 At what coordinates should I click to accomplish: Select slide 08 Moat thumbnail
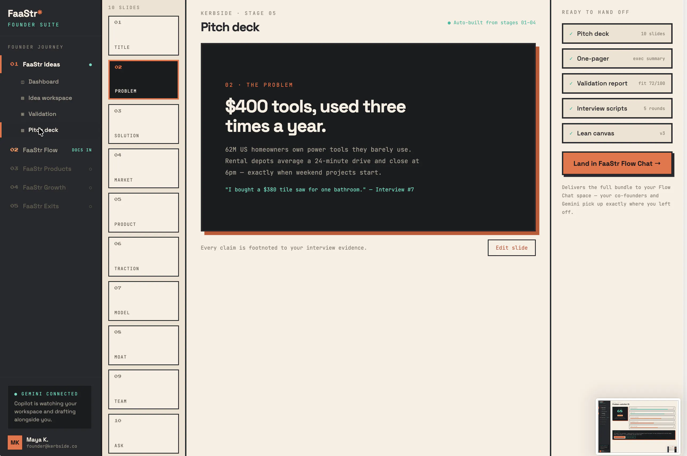tap(143, 345)
